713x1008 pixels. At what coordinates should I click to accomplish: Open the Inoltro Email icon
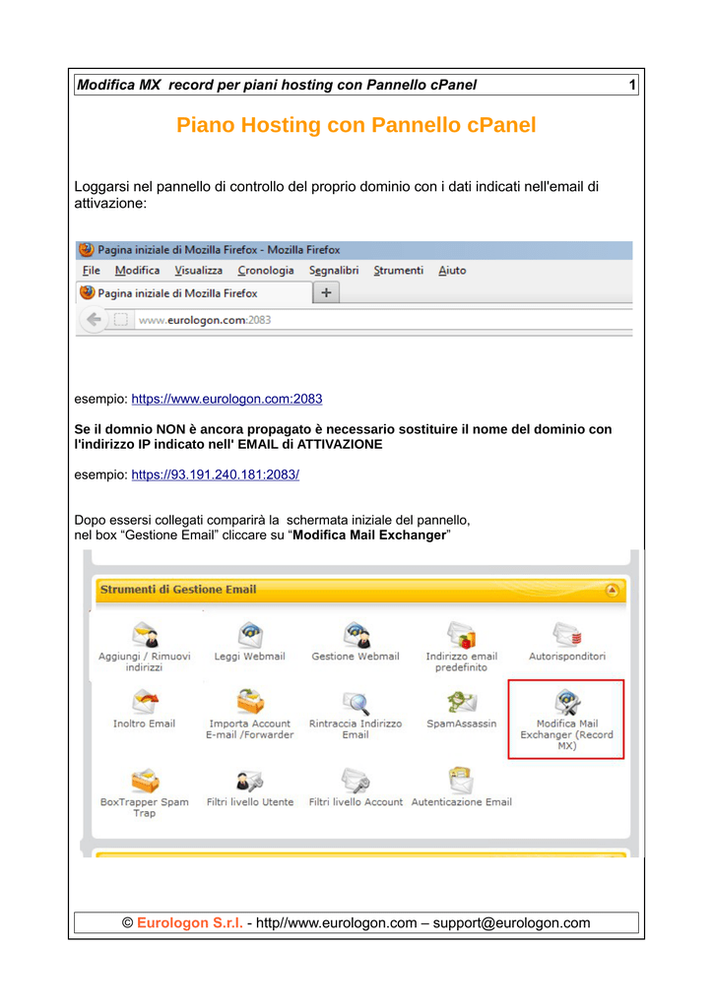click(146, 702)
